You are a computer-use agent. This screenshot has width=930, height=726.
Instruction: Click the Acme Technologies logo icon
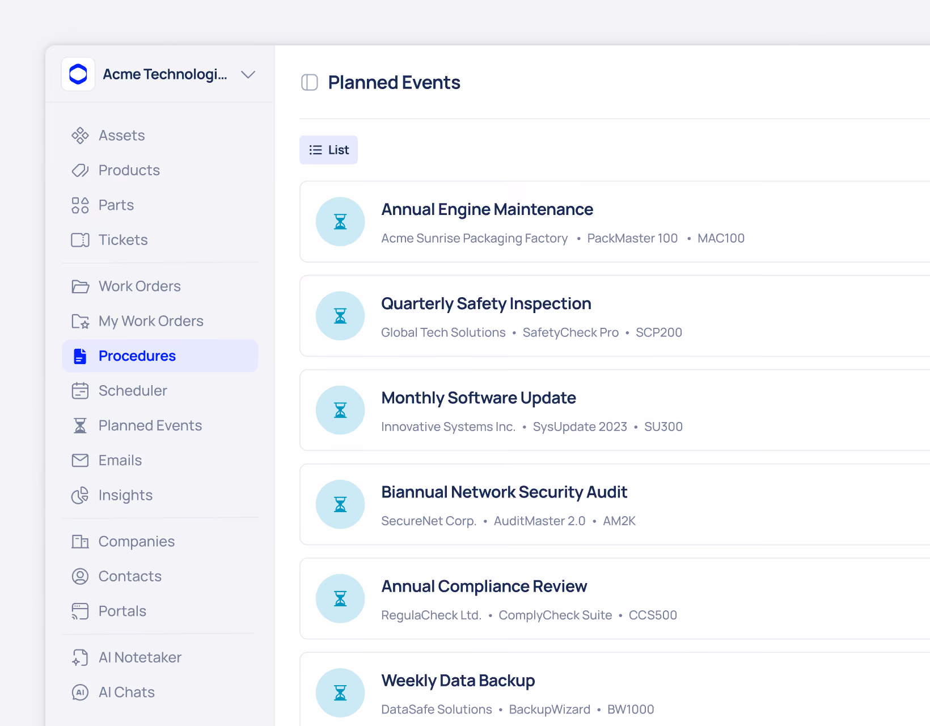78,74
